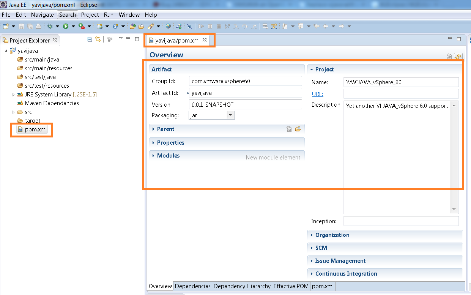Open the New wizard dropdown arrow
The image size is (471, 295).
tap(13, 26)
